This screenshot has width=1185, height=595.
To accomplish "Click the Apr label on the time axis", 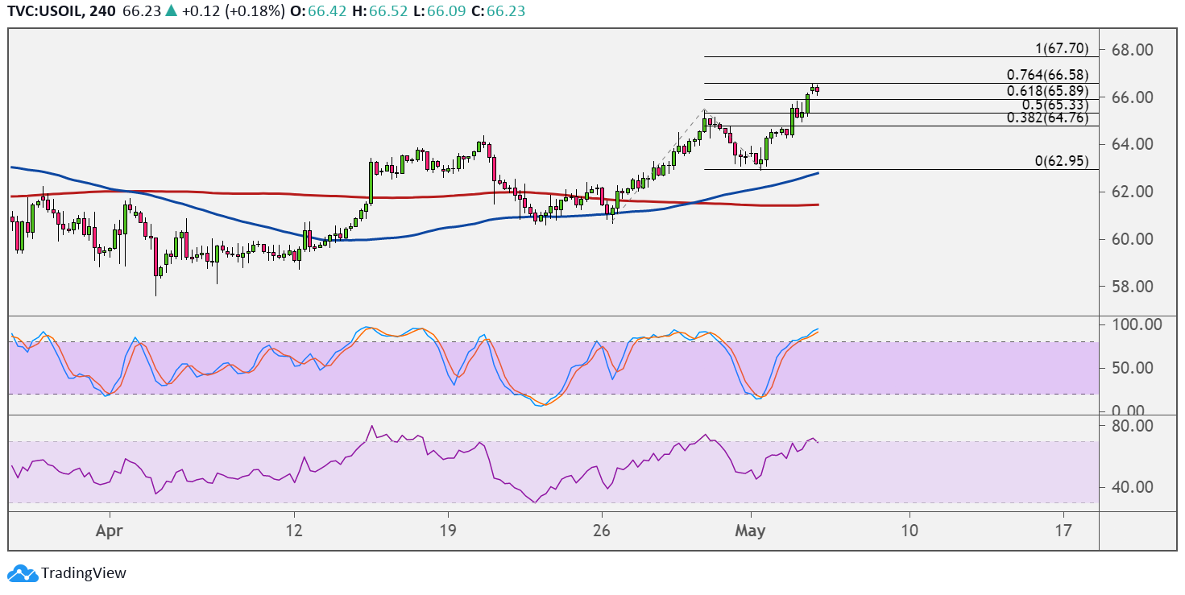I will tap(108, 530).
